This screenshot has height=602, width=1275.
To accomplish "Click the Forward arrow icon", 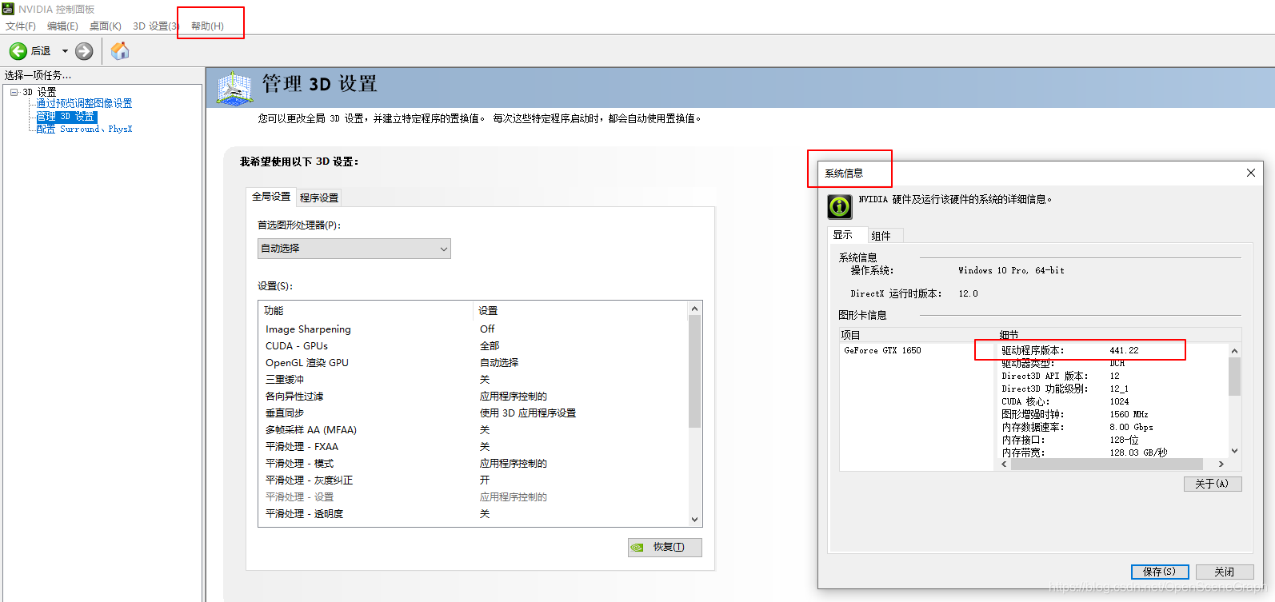I will click(84, 51).
